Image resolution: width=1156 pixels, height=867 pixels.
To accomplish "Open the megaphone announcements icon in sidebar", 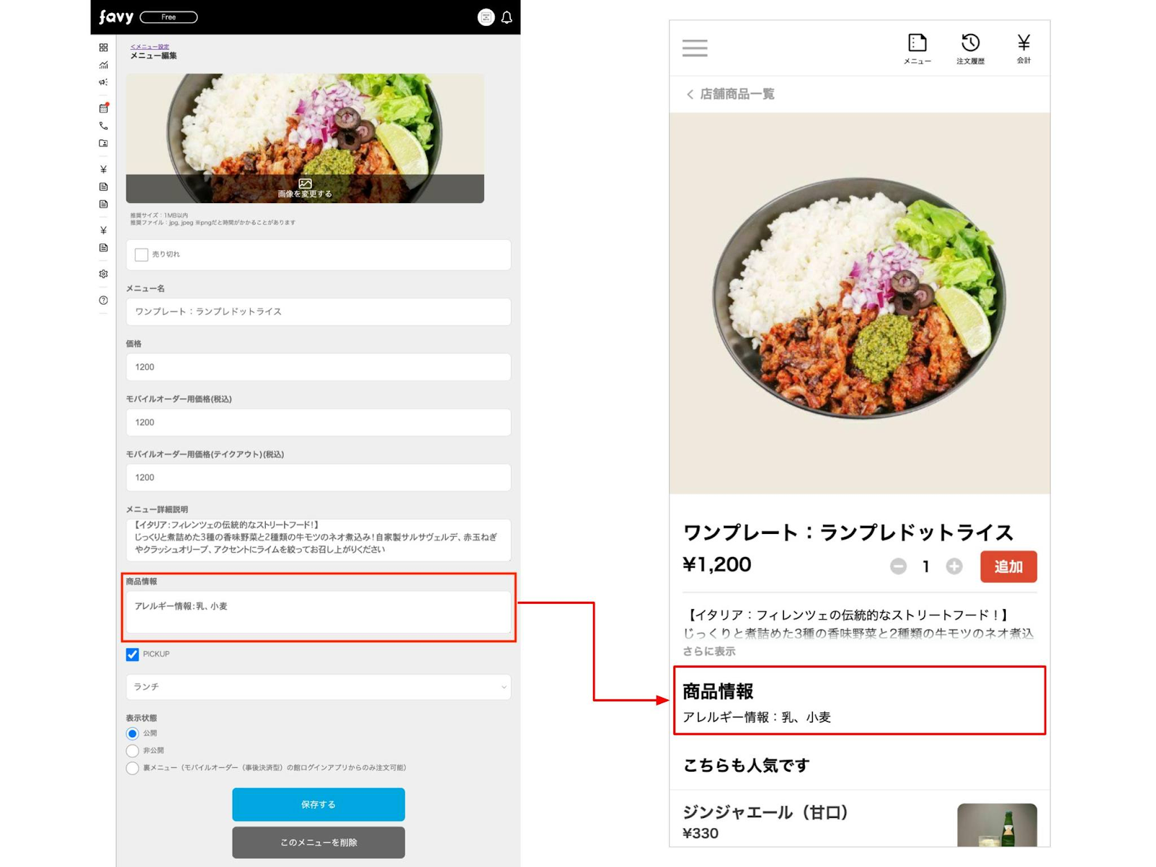I will (x=103, y=82).
